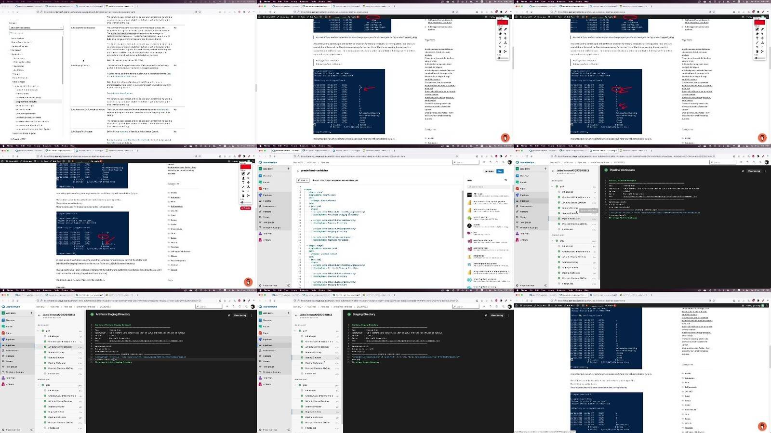Screen dimensions: 771x433
Task: Click the YAML editor vertical scrollbar
Action: coord(463,214)
